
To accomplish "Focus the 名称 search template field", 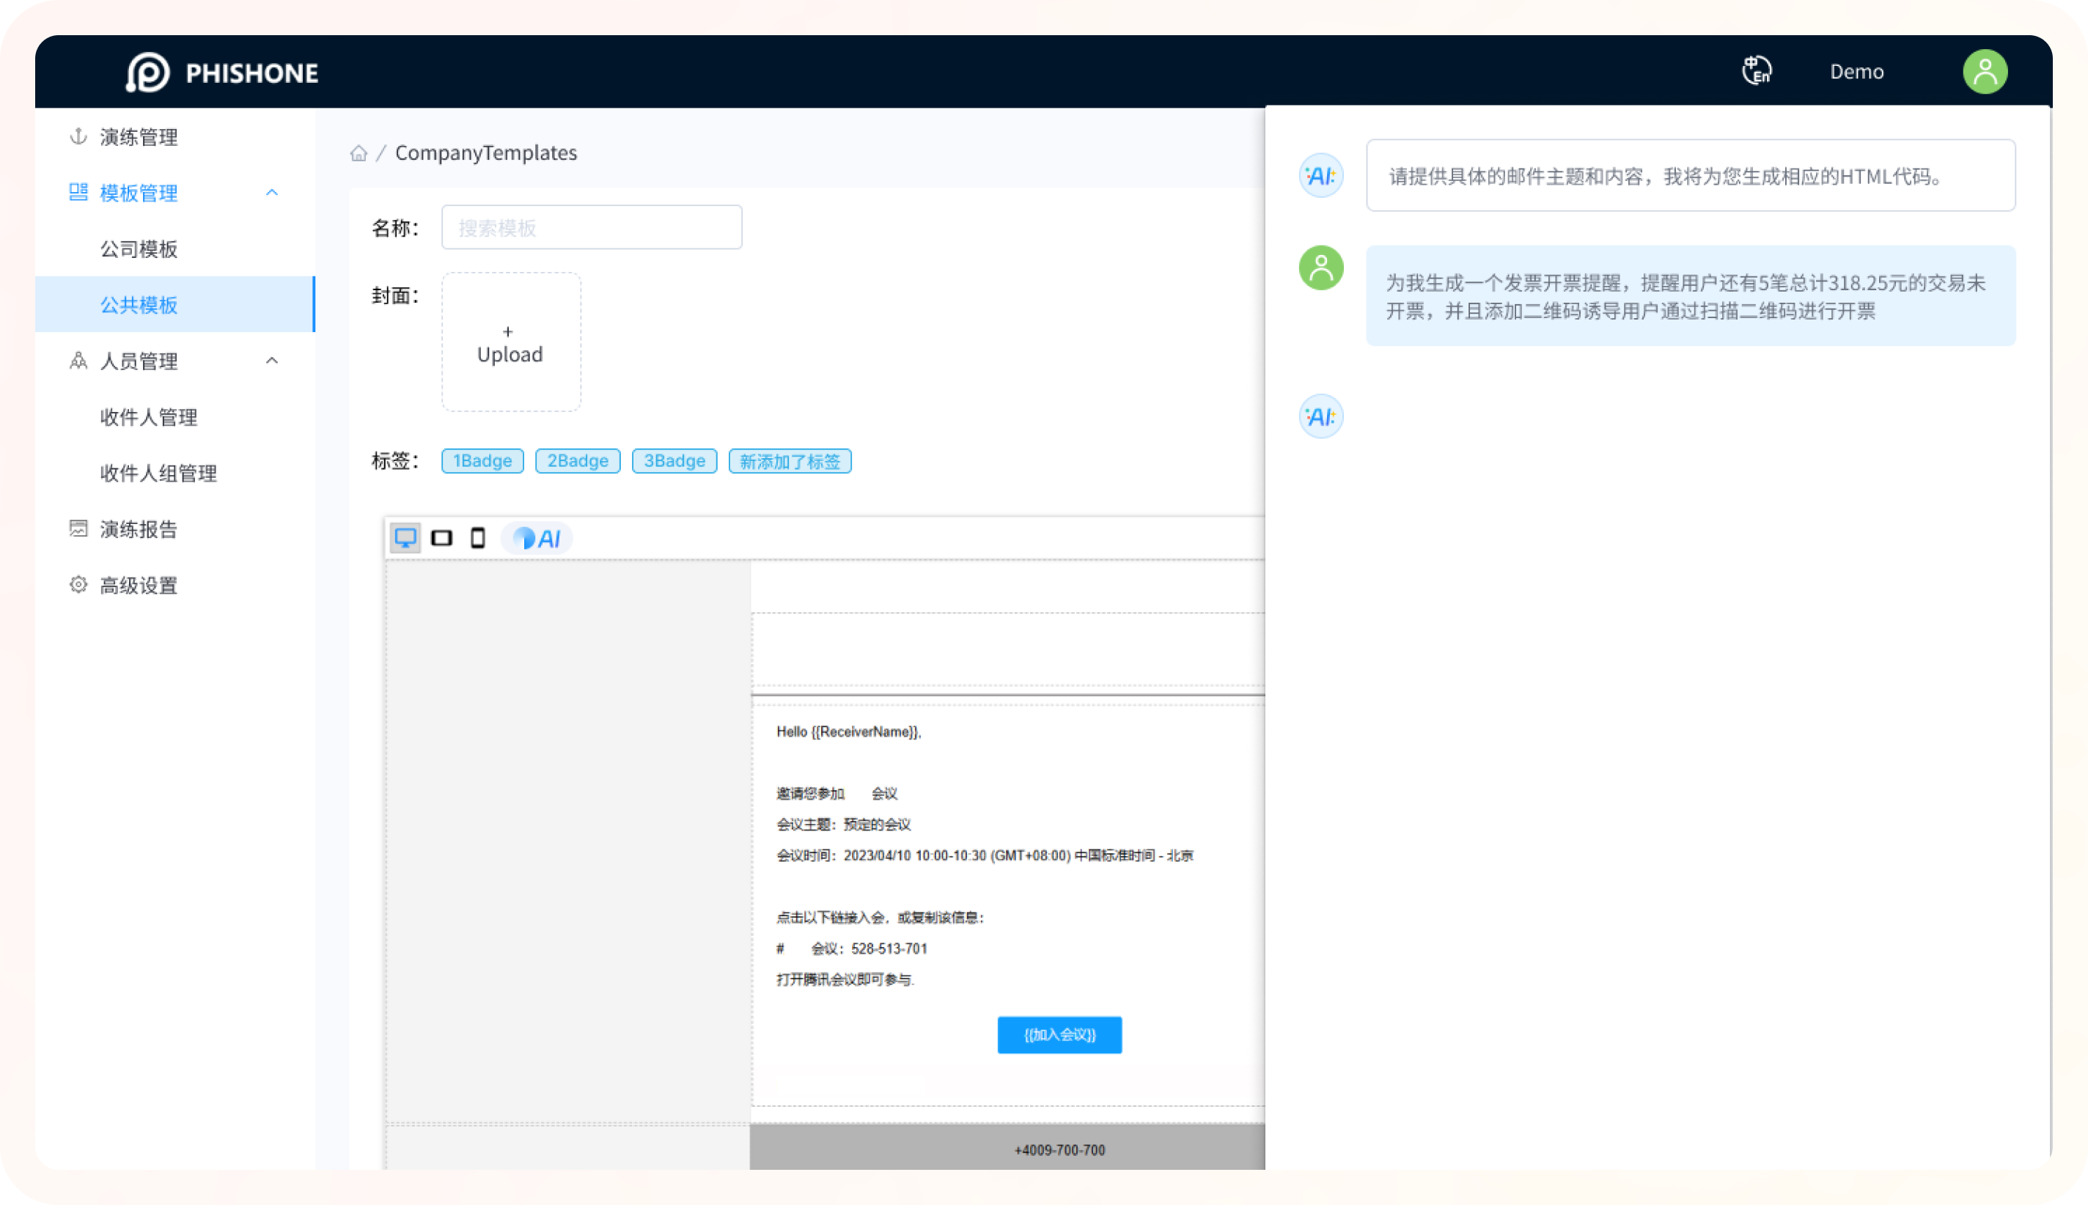I will (x=591, y=228).
